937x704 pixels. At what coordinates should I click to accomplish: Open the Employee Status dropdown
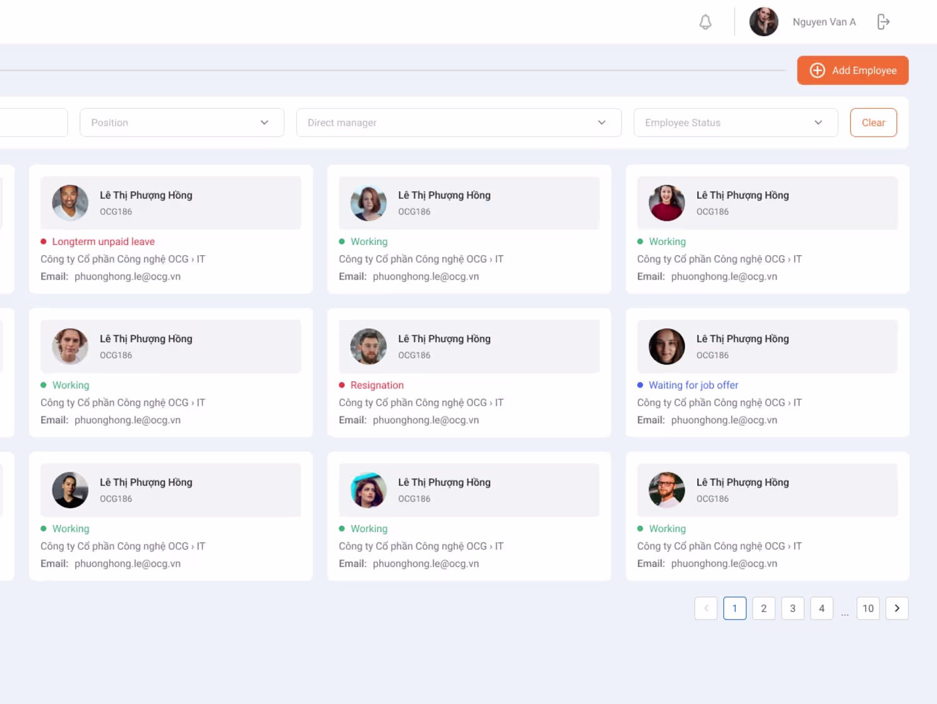coord(735,123)
